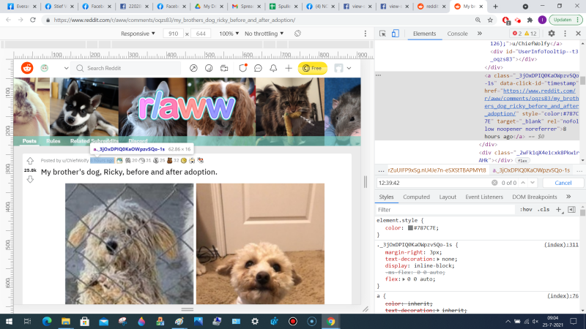This screenshot has width=586, height=329.
Task: Click the inspect element picker icon
Action: (383, 34)
